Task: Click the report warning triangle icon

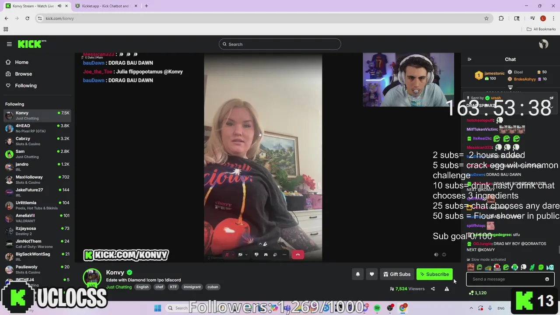Action: tap(447, 289)
